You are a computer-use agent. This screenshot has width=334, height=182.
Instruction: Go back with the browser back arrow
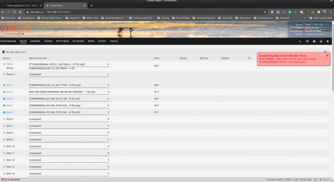[3, 12]
